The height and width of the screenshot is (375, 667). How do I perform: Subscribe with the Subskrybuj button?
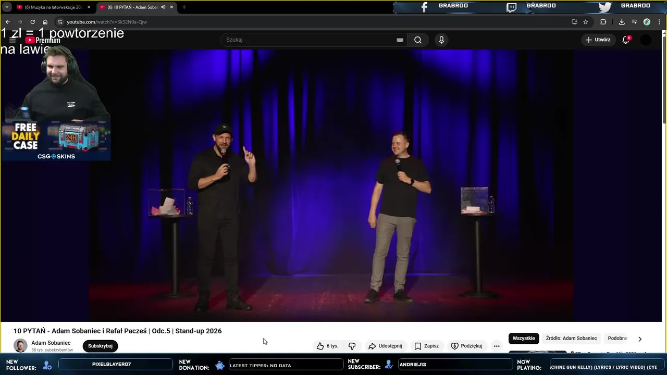[100, 346]
